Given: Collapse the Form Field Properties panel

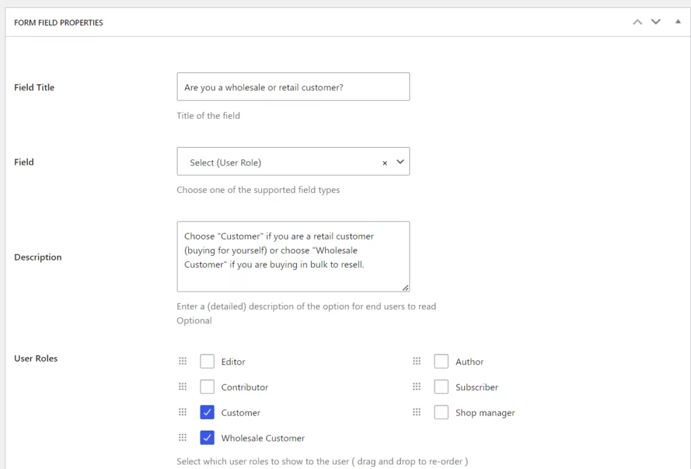Looking at the screenshot, I should tap(678, 22).
